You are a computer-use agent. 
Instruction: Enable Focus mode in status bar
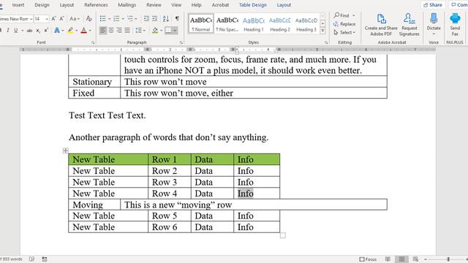pos(368,259)
